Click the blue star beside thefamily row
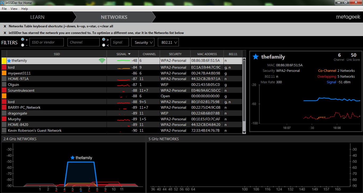 click(x=9, y=61)
